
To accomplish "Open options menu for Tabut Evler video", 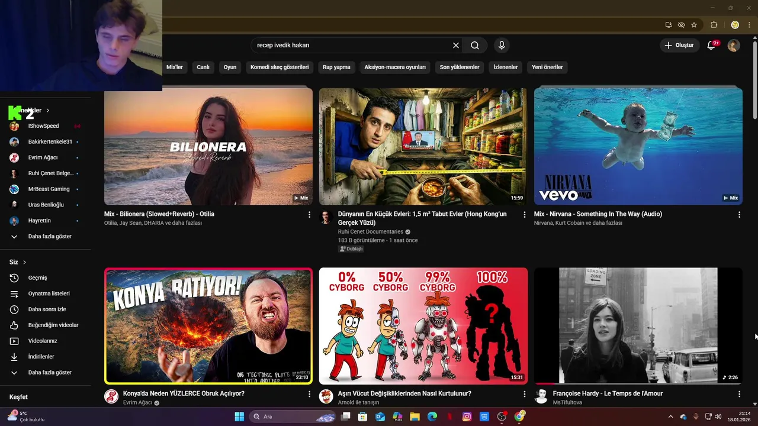I will 524,215.
